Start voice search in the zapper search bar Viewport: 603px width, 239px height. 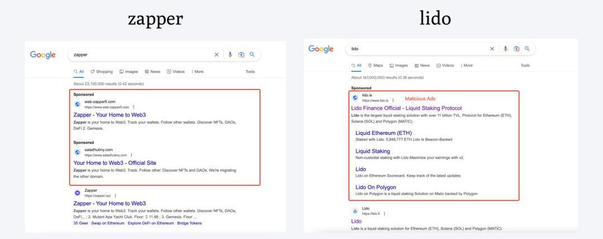coord(230,55)
